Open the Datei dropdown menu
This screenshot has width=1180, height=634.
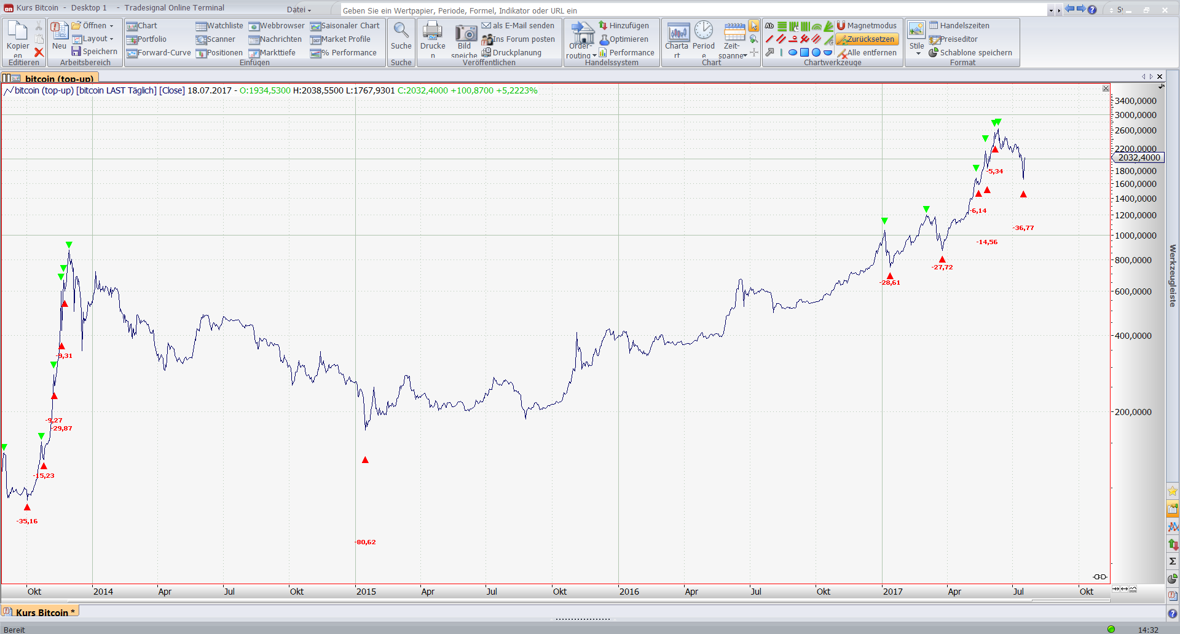299,10
